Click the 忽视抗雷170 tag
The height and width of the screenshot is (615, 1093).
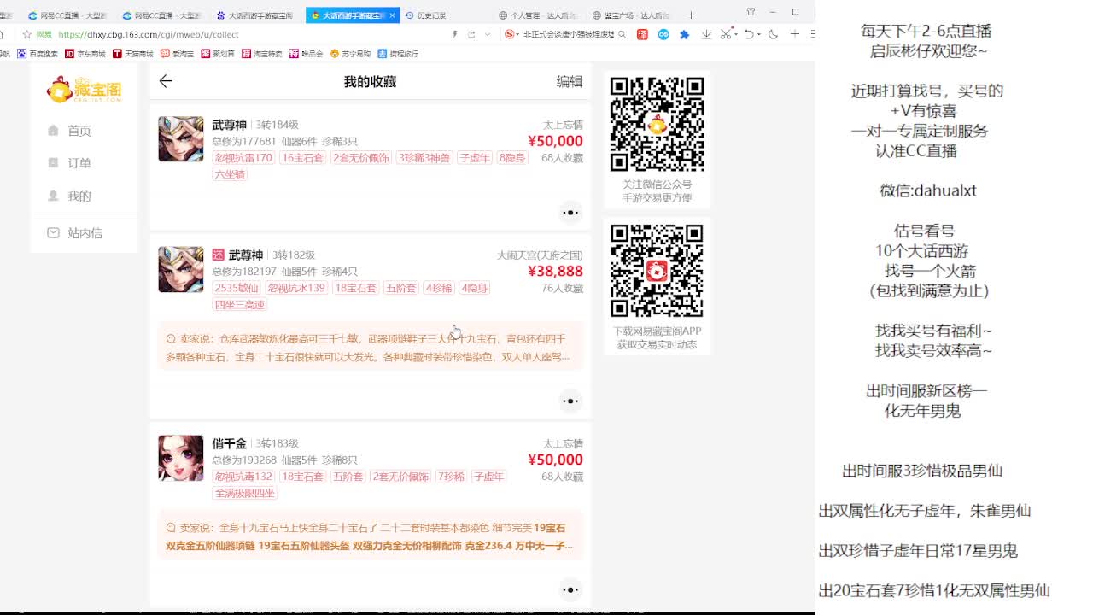tap(243, 158)
